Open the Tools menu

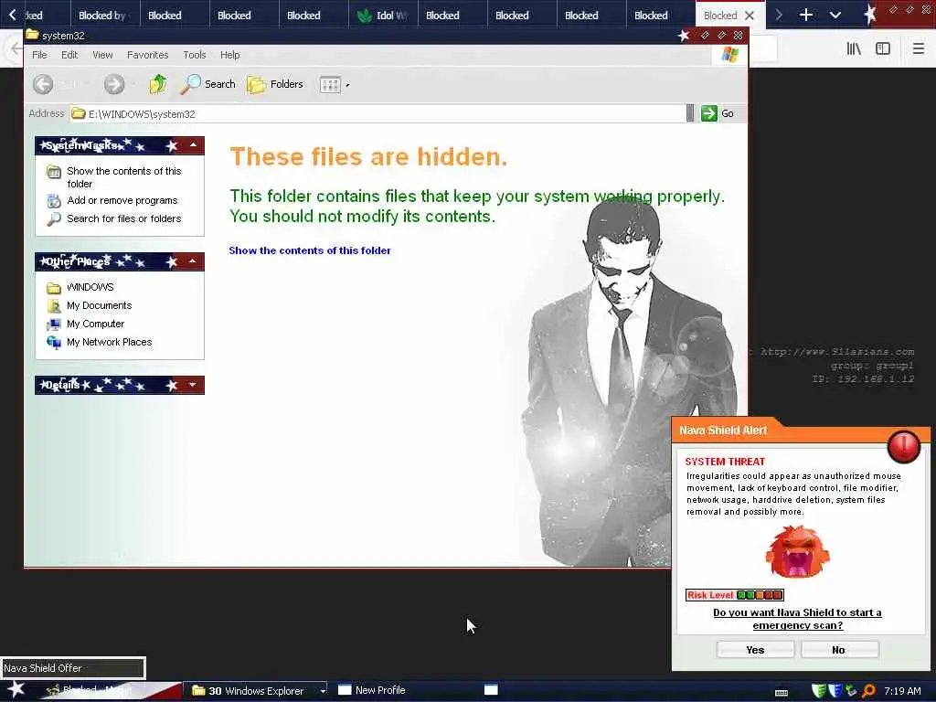[195, 55]
